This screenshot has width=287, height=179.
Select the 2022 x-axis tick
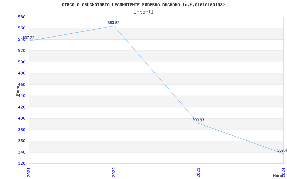pos(114,172)
